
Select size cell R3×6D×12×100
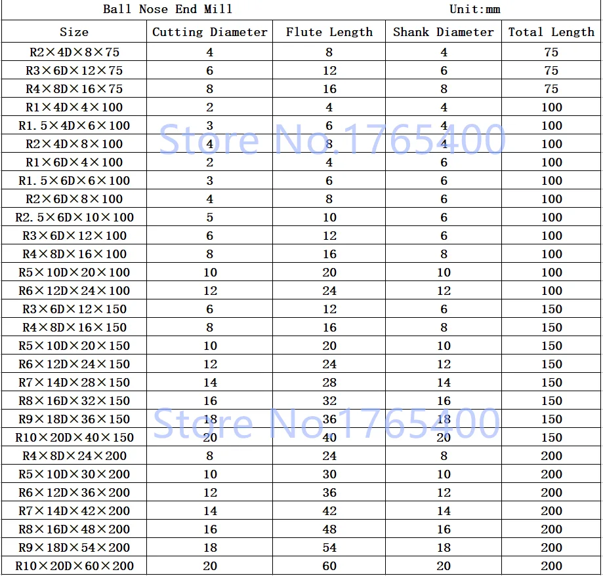tap(74, 235)
